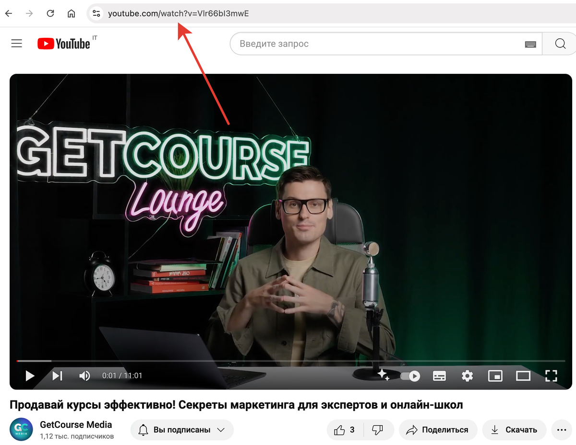Open video settings gear
Viewport: 576px width, 445px height.
click(467, 376)
